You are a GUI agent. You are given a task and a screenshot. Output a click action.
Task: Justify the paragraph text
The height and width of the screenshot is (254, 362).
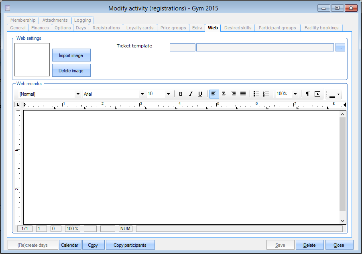pos(243,94)
